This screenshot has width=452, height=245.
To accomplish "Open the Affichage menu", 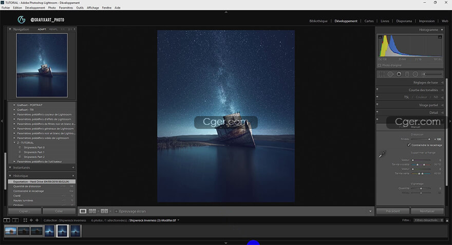I will coord(93,8).
